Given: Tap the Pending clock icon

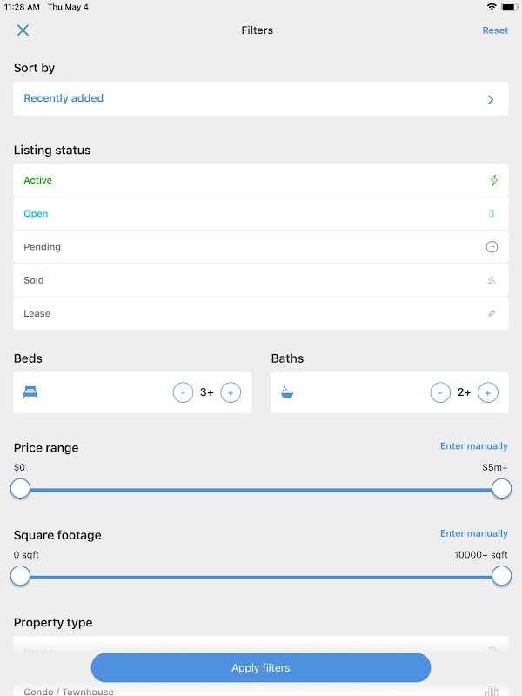Looking at the screenshot, I should click(x=492, y=247).
